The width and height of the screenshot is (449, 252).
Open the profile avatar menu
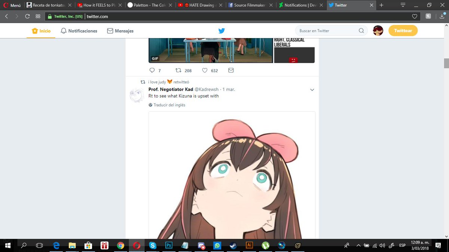(x=378, y=31)
